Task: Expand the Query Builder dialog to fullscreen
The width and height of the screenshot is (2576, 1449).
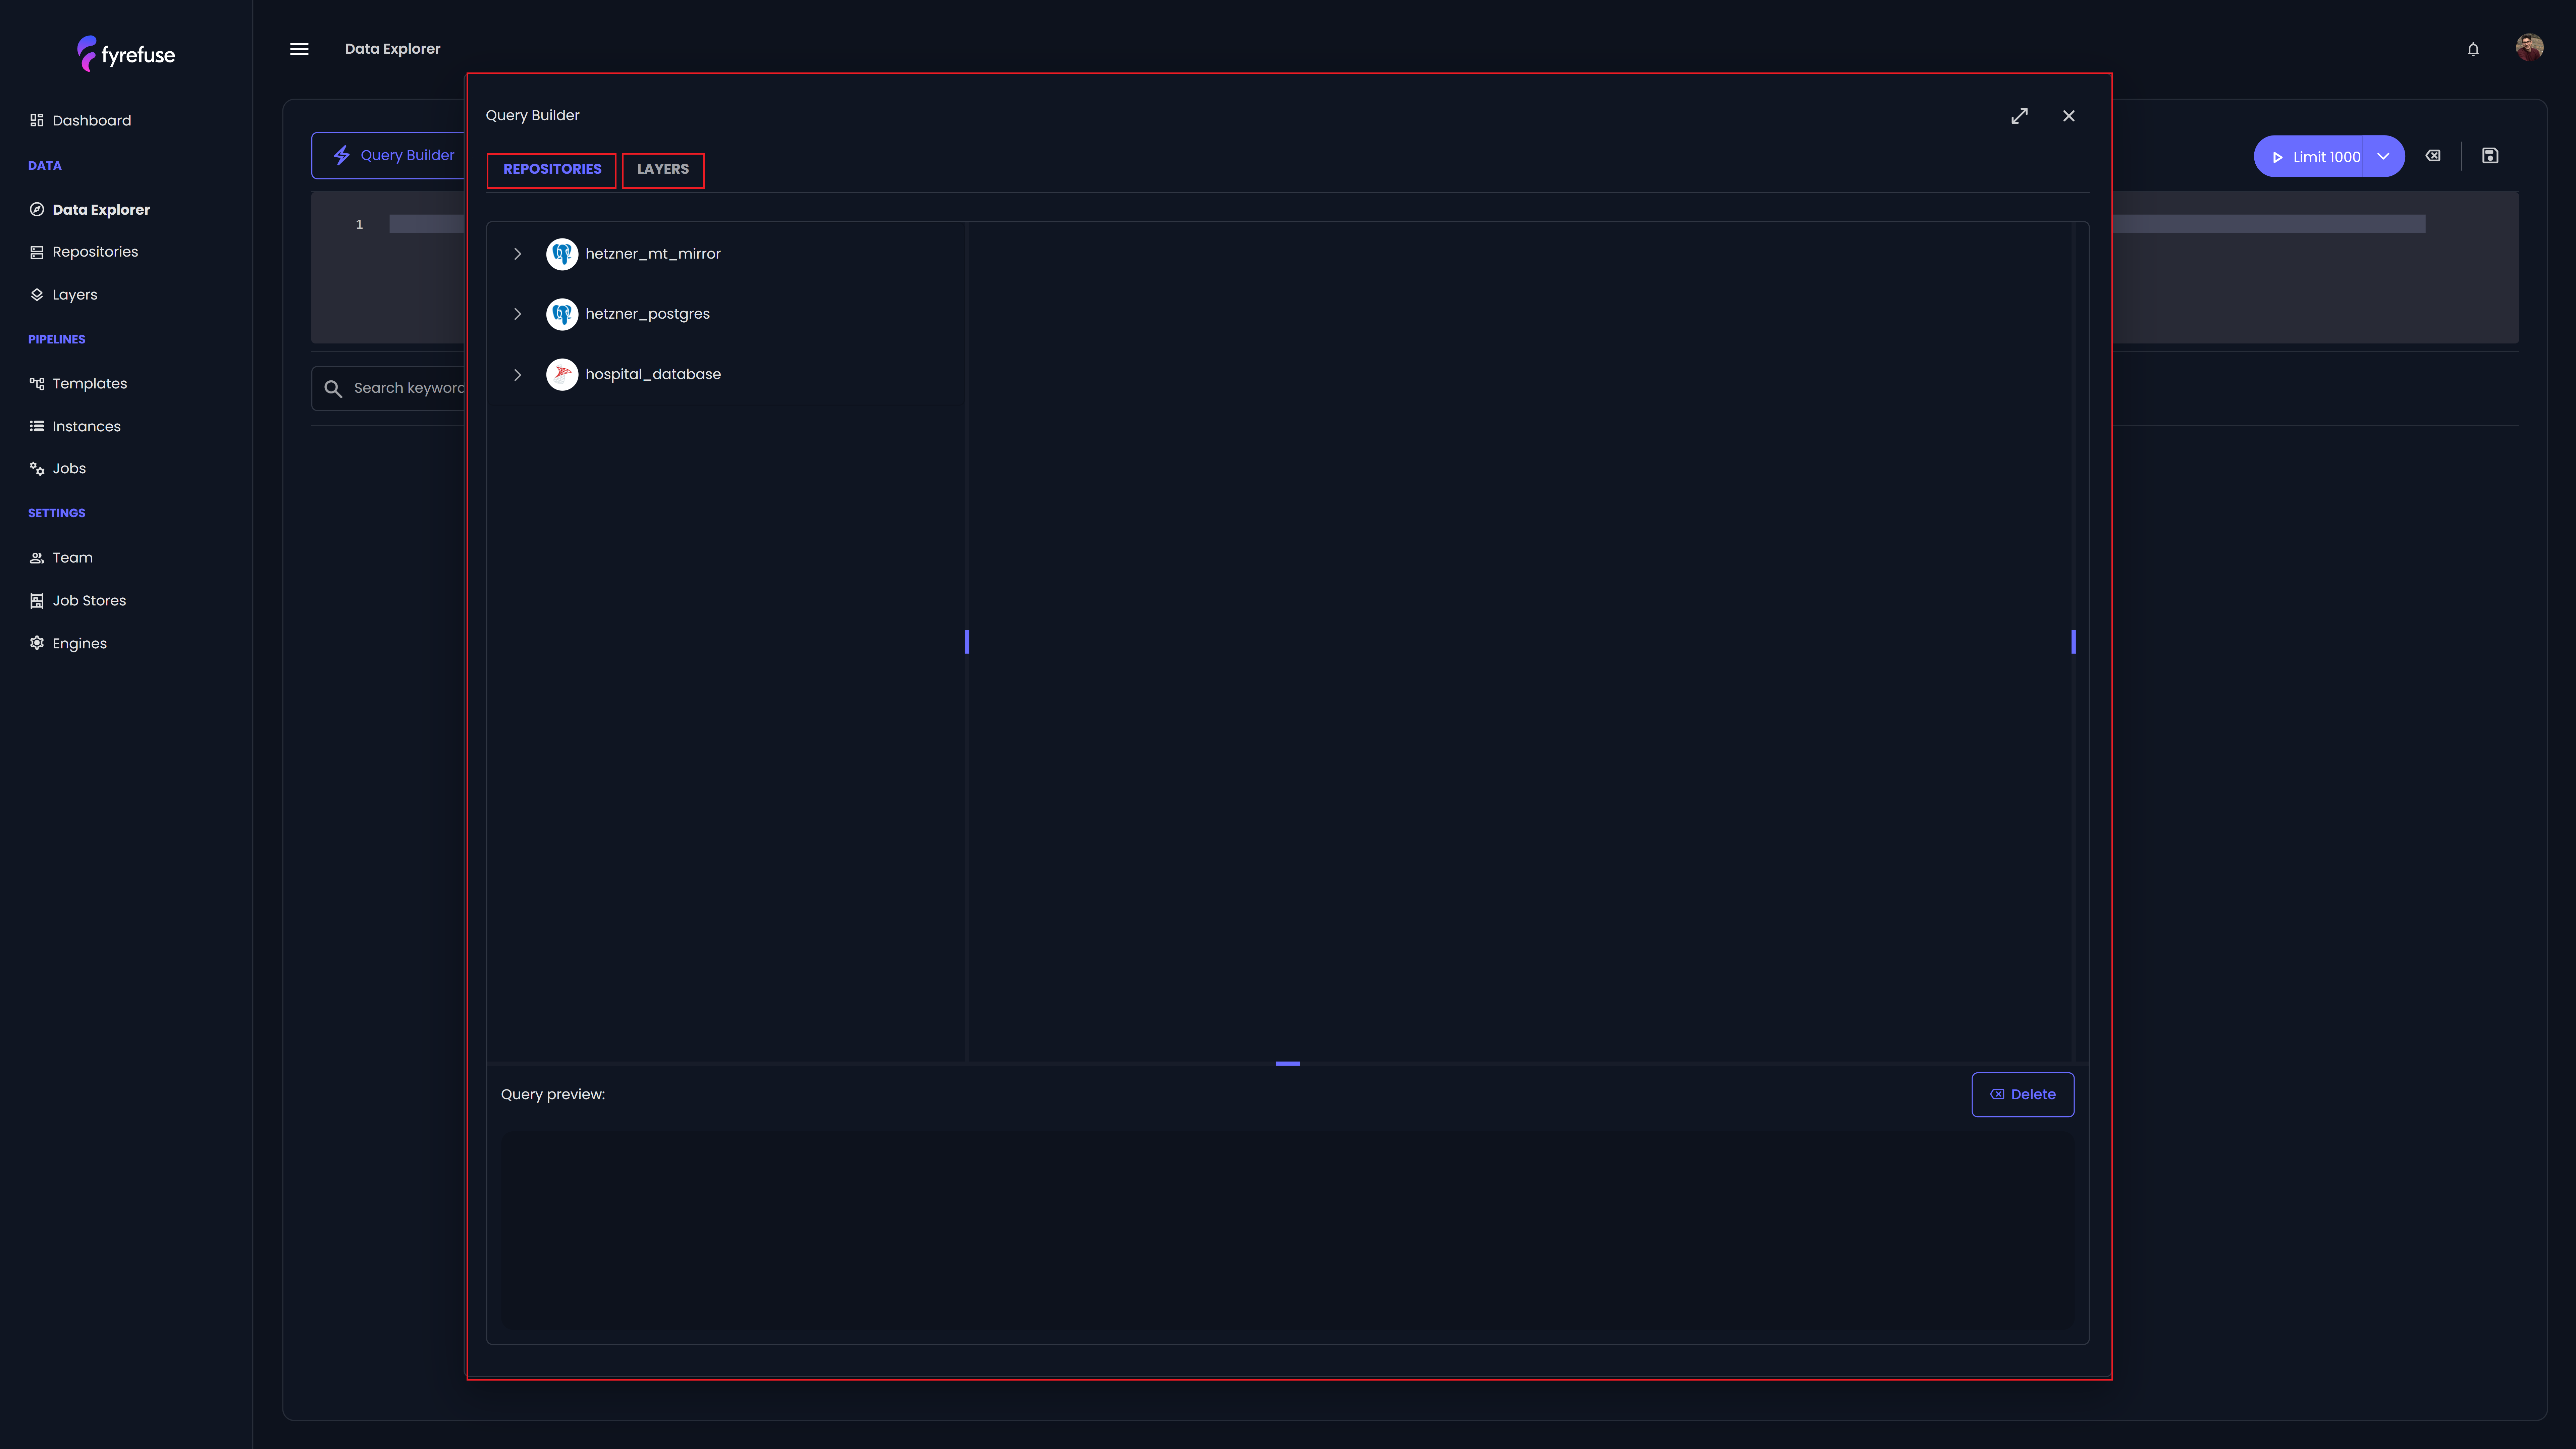Action: 2020,116
